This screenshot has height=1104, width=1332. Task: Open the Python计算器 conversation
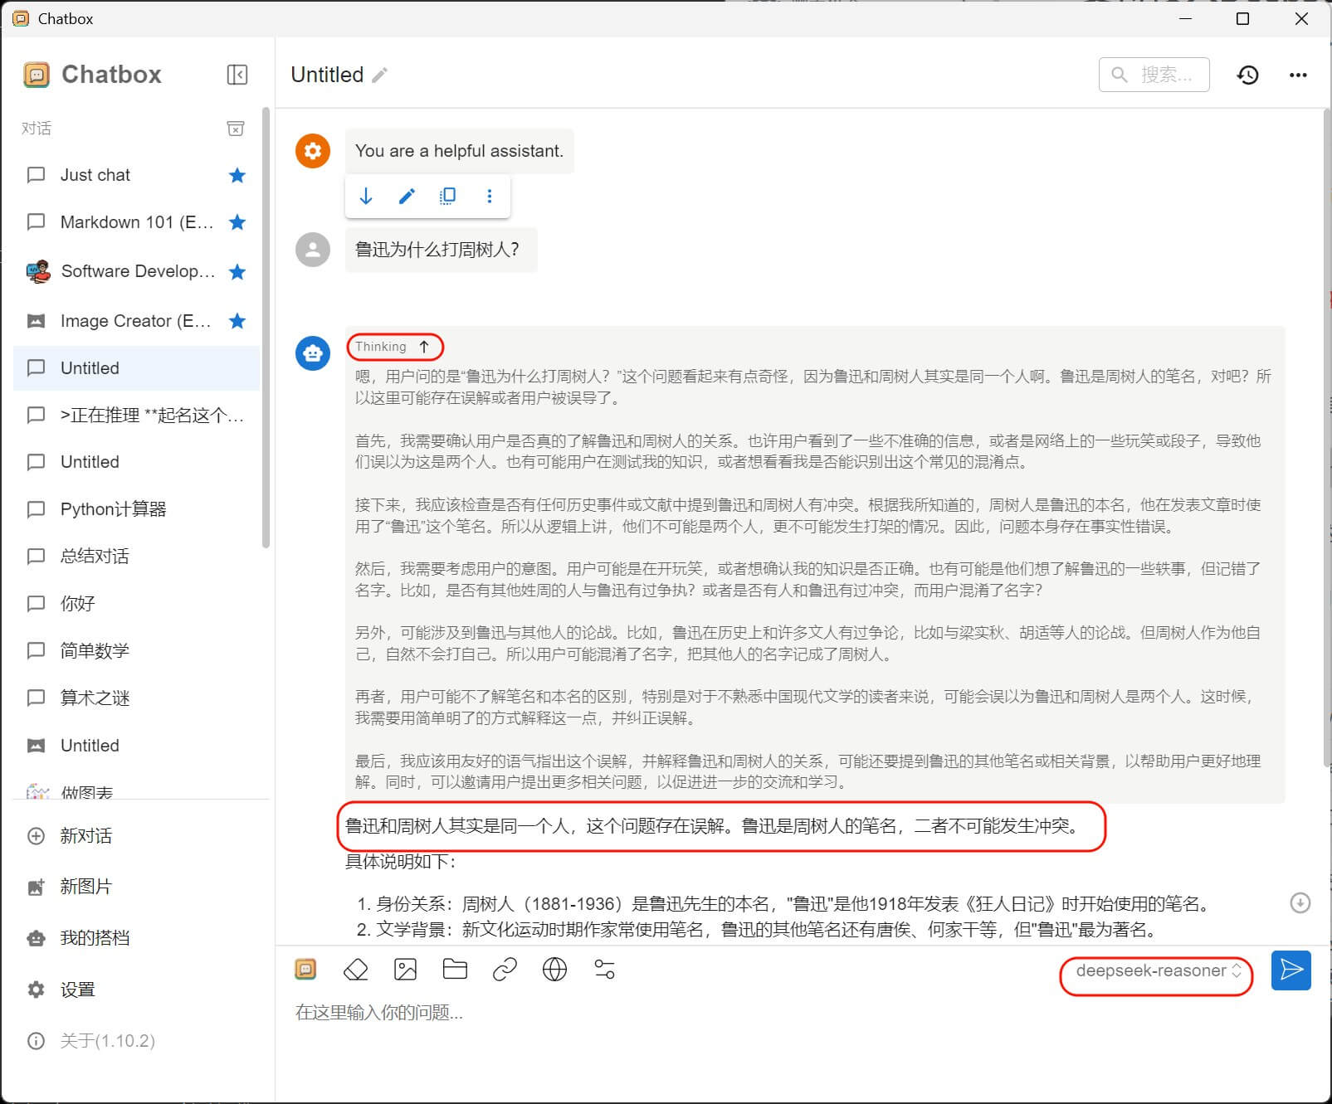(x=114, y=509)
